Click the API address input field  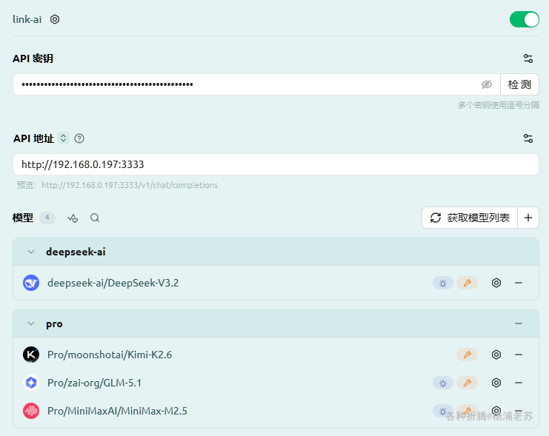pos(276,164)
